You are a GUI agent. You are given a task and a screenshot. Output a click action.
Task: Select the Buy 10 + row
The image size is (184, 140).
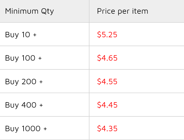(92, 34)
